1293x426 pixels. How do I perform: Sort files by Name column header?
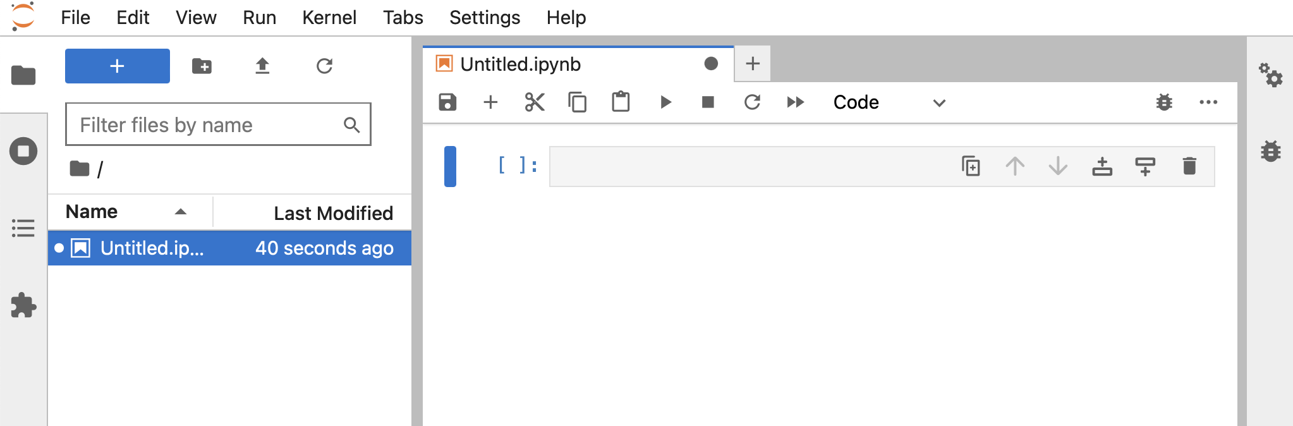(92, 212)
